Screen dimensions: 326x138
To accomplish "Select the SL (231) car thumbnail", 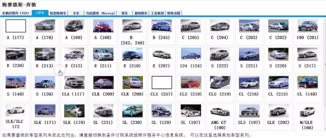I will 103,111.
